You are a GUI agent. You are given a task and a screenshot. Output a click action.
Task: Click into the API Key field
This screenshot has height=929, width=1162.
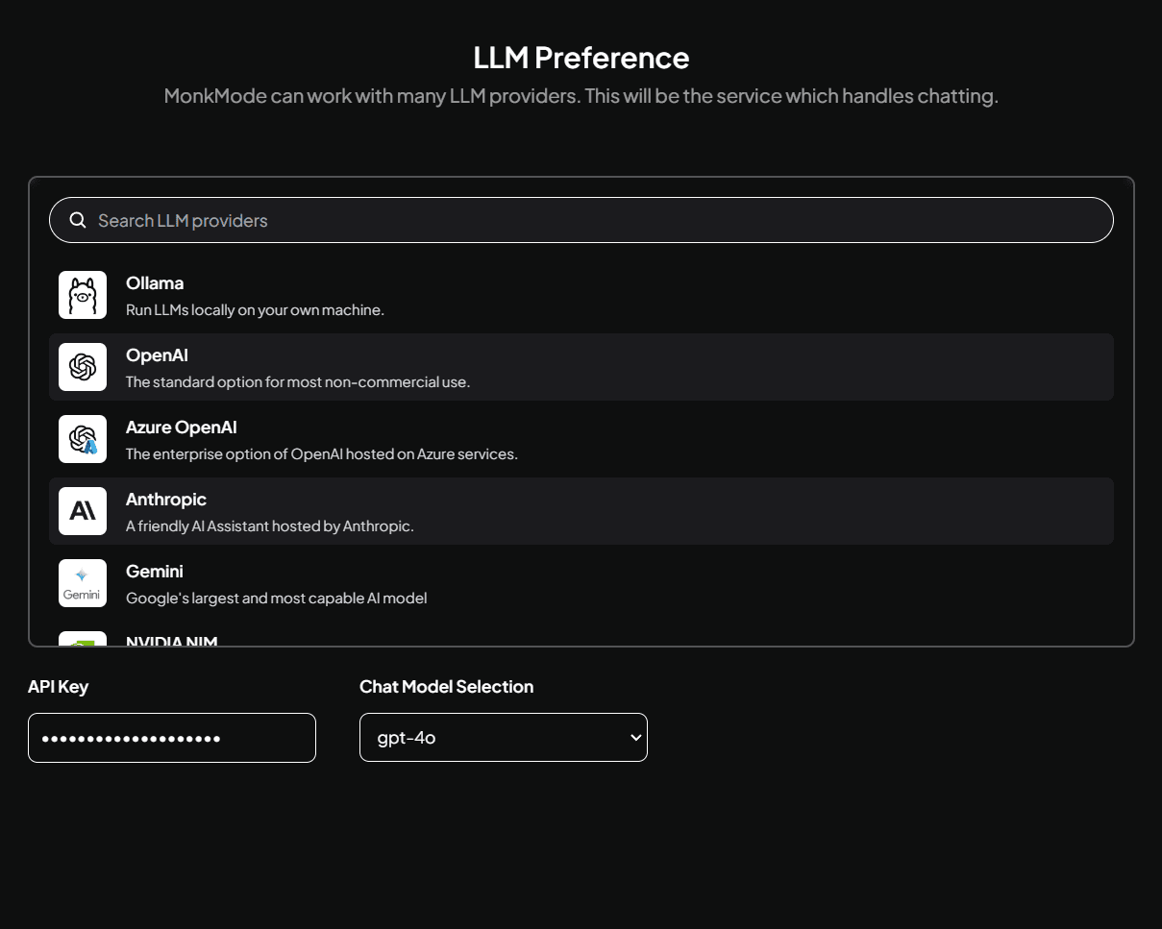pos(171,738)
